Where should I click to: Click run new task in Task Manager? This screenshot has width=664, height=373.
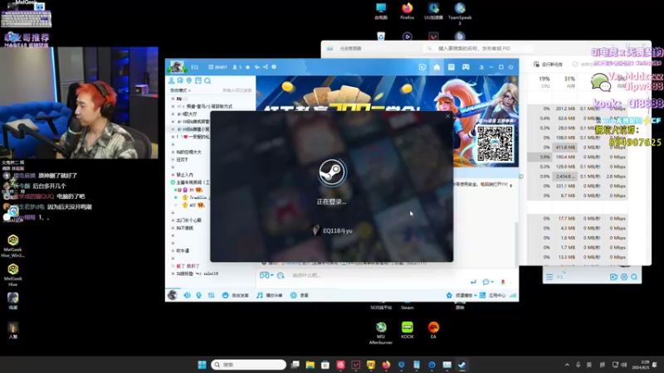coord(548,65)
